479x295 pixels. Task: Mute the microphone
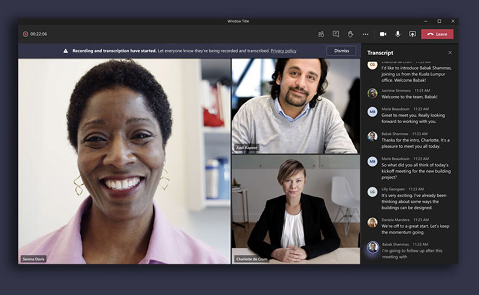[x=398, y=34]
